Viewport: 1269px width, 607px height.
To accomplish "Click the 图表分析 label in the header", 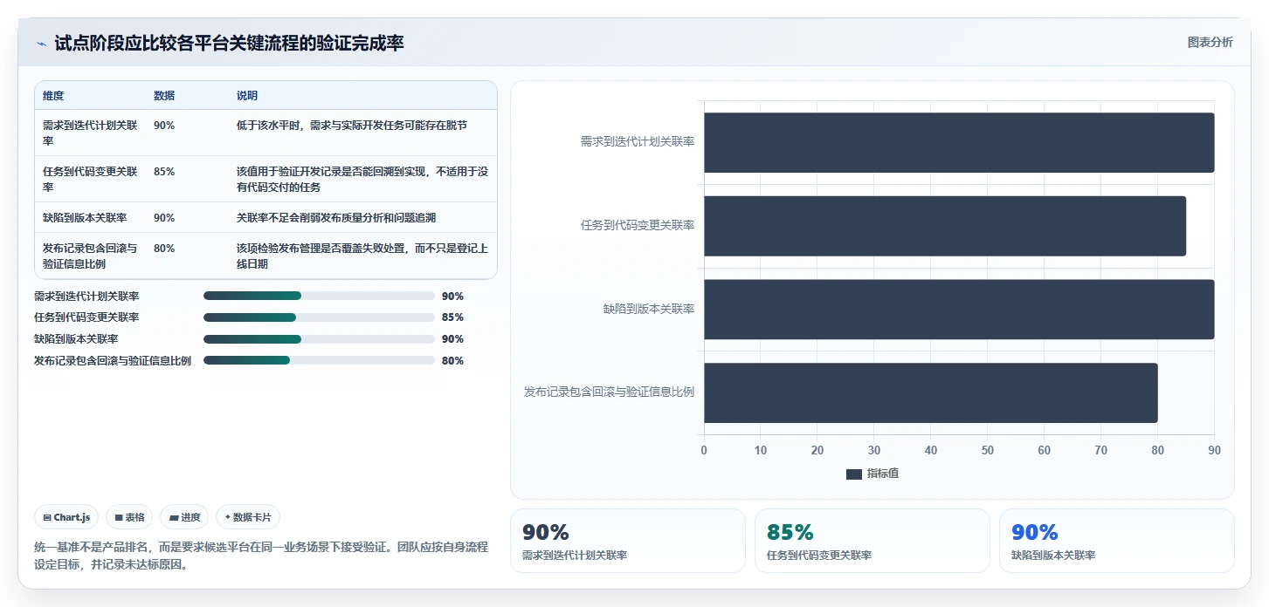I will 1210,42.
